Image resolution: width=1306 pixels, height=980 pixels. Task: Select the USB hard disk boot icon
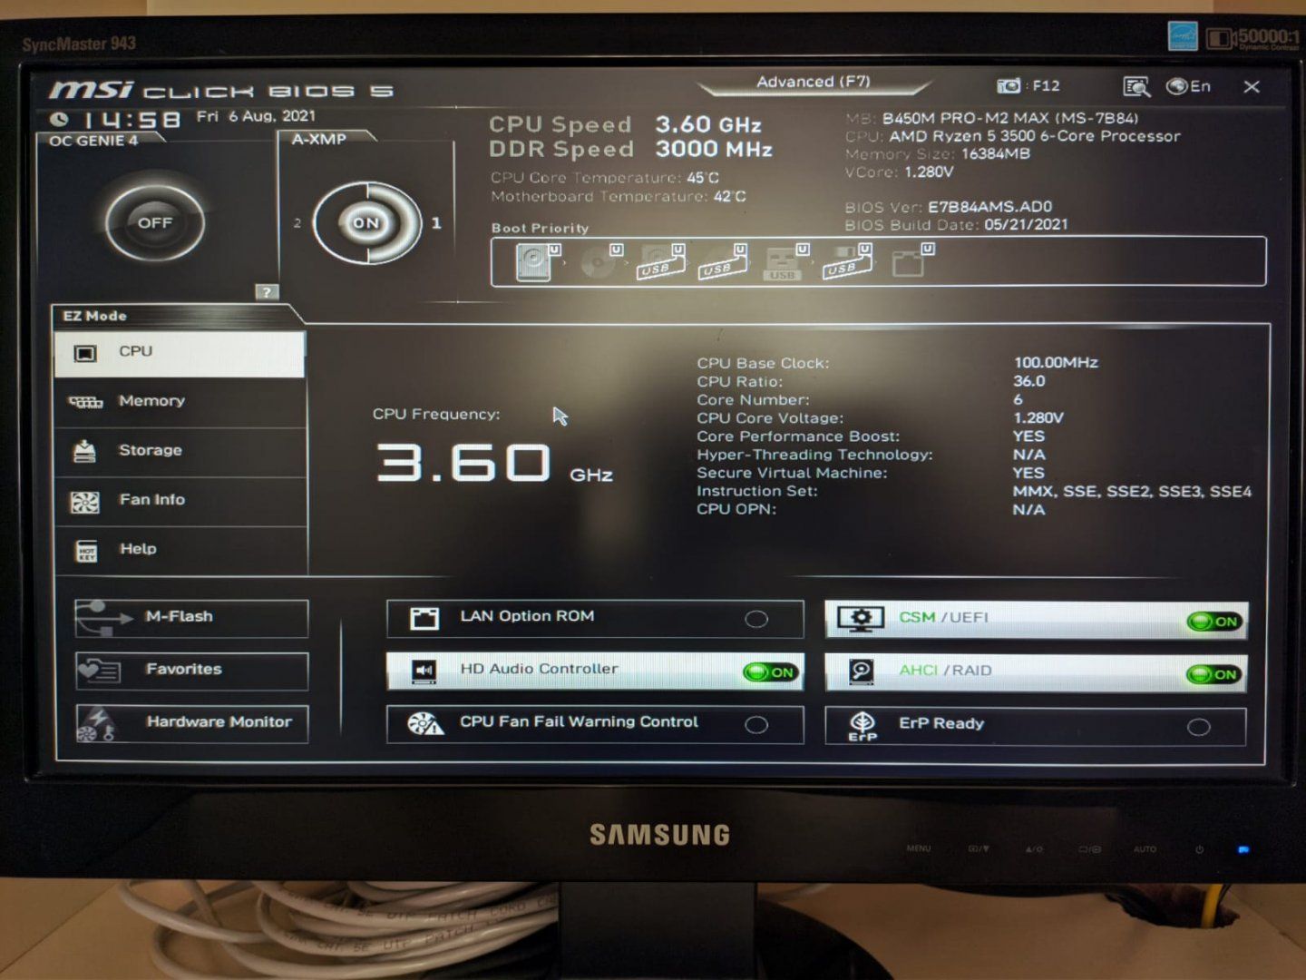coord(660,263)
